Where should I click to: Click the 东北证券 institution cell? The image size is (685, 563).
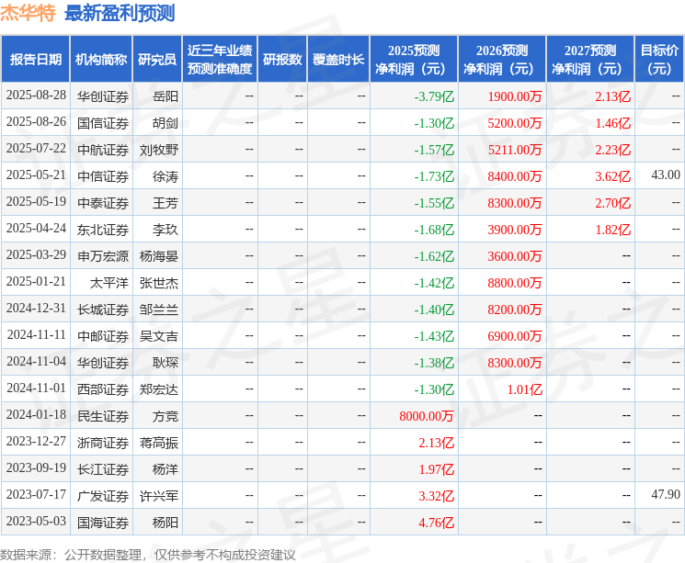tap(103, 230)
